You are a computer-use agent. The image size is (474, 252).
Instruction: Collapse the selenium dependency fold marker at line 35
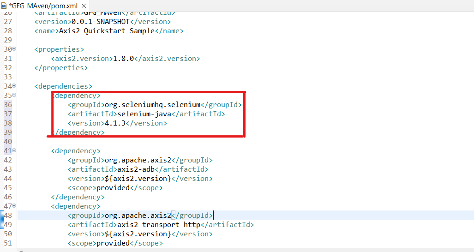coord(14,95)
